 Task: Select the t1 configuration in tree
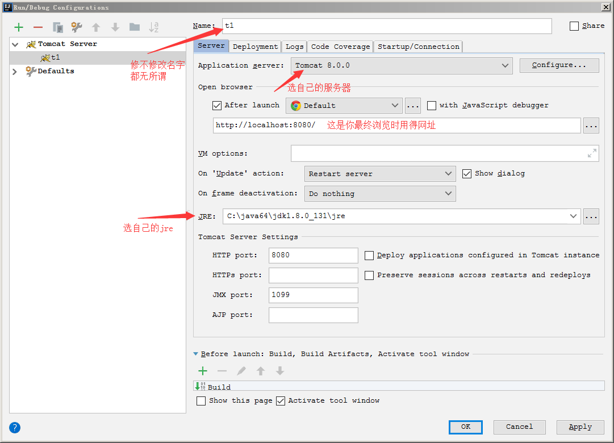98,57
